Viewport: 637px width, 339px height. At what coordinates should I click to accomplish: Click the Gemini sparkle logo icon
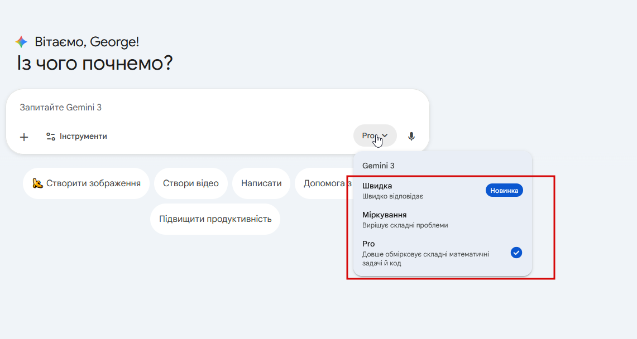click(22, 42)
